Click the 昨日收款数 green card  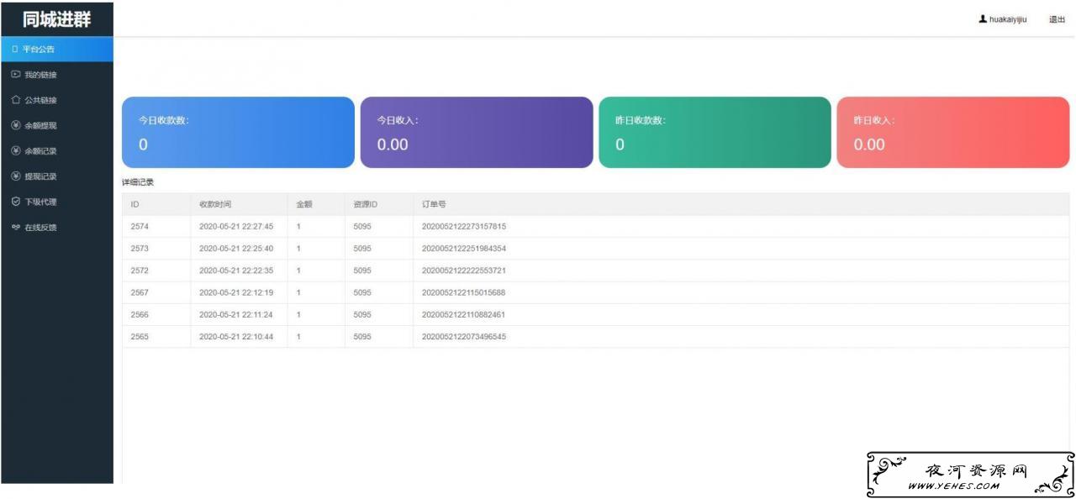pos(715,133)
